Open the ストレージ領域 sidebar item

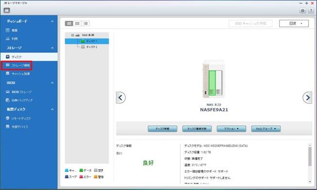[x=29, y=65]
